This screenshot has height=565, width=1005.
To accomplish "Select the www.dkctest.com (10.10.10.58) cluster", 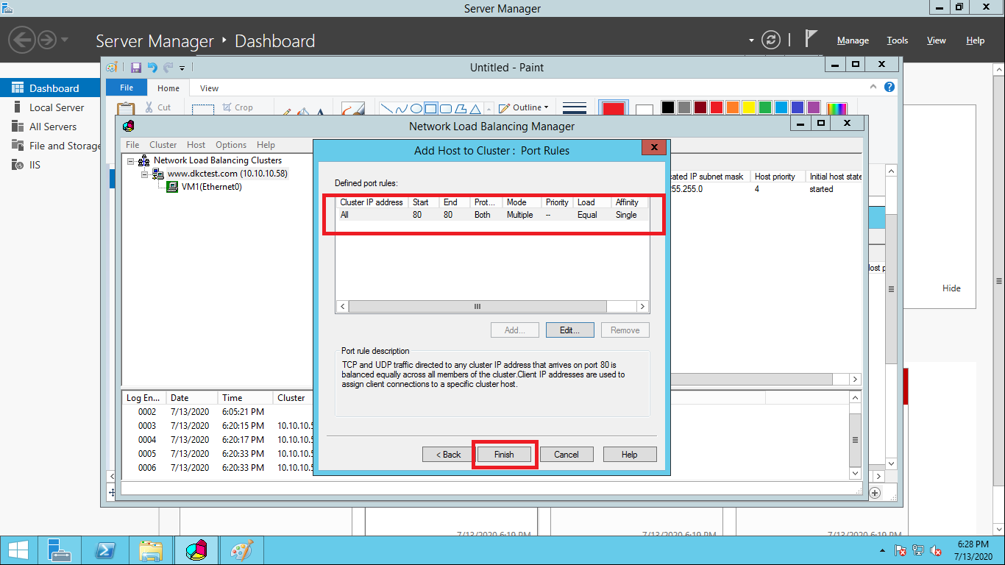I will pos(227,174).
